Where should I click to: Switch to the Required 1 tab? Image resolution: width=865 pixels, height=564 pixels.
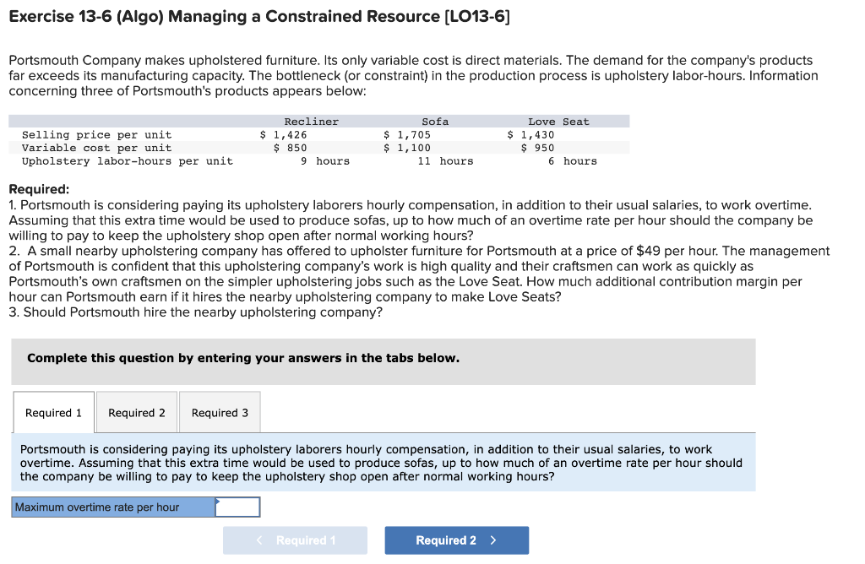click(x=53, y=412)
